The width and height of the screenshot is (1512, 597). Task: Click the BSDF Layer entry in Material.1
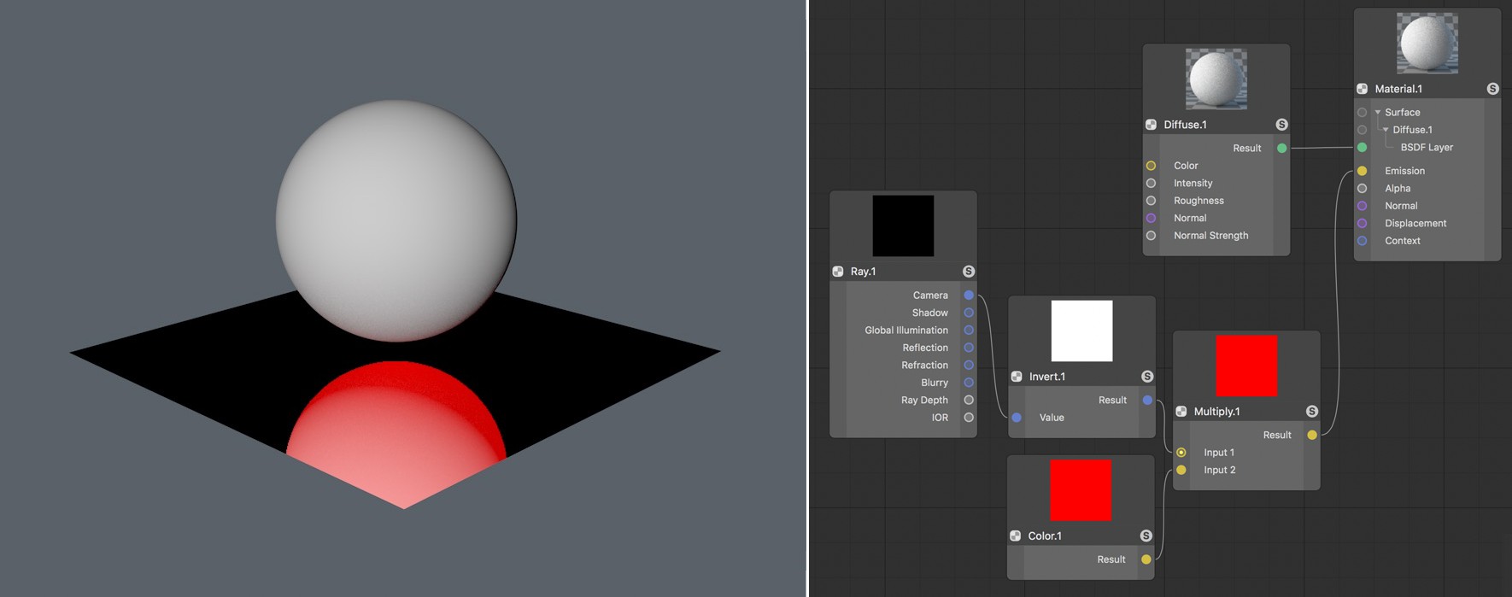(1427, 148)
